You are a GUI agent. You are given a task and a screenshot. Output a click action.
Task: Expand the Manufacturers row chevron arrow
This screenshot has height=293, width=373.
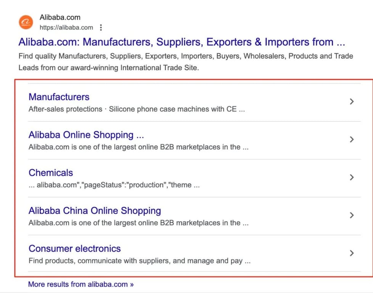pyautogui.click(x=352, y=101)
